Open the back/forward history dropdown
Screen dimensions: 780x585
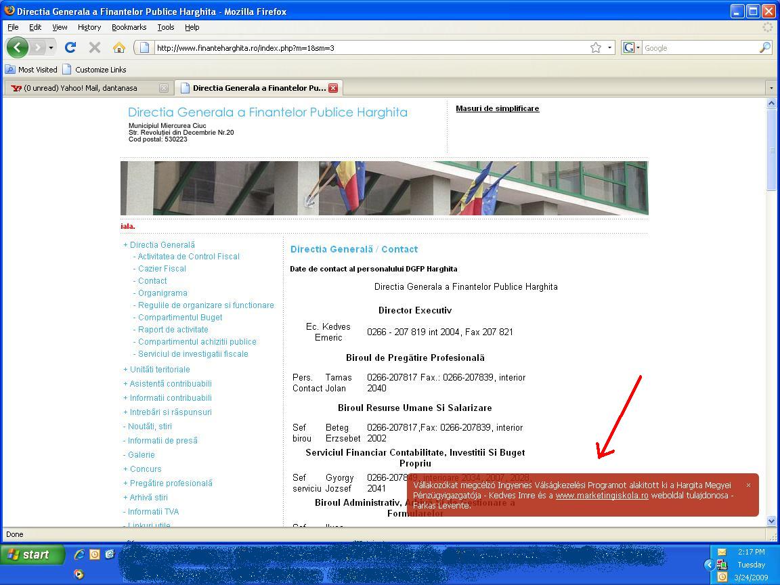[51, 48]
